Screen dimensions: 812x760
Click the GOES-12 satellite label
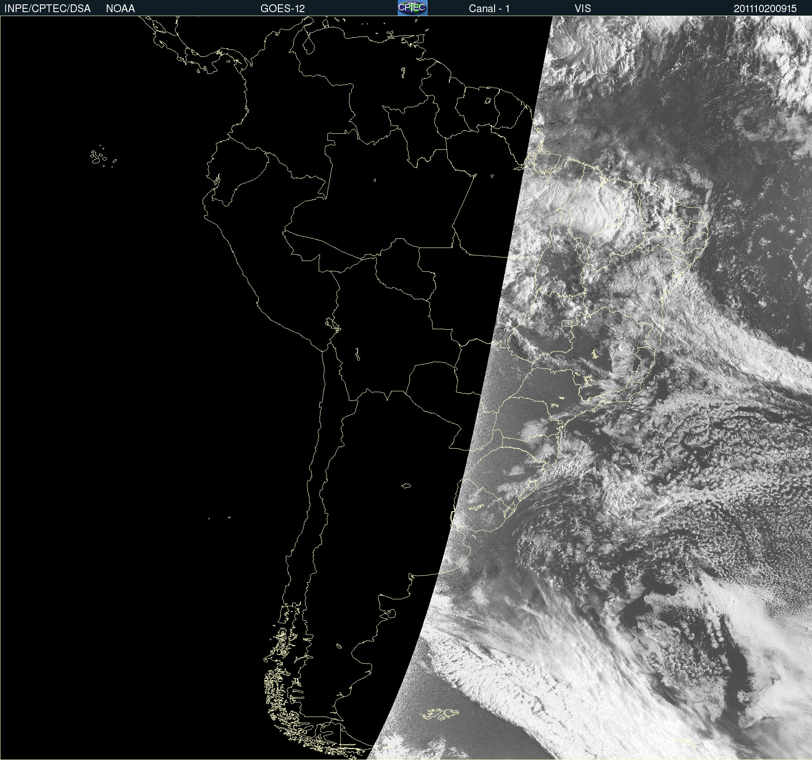tap(283, 9)
